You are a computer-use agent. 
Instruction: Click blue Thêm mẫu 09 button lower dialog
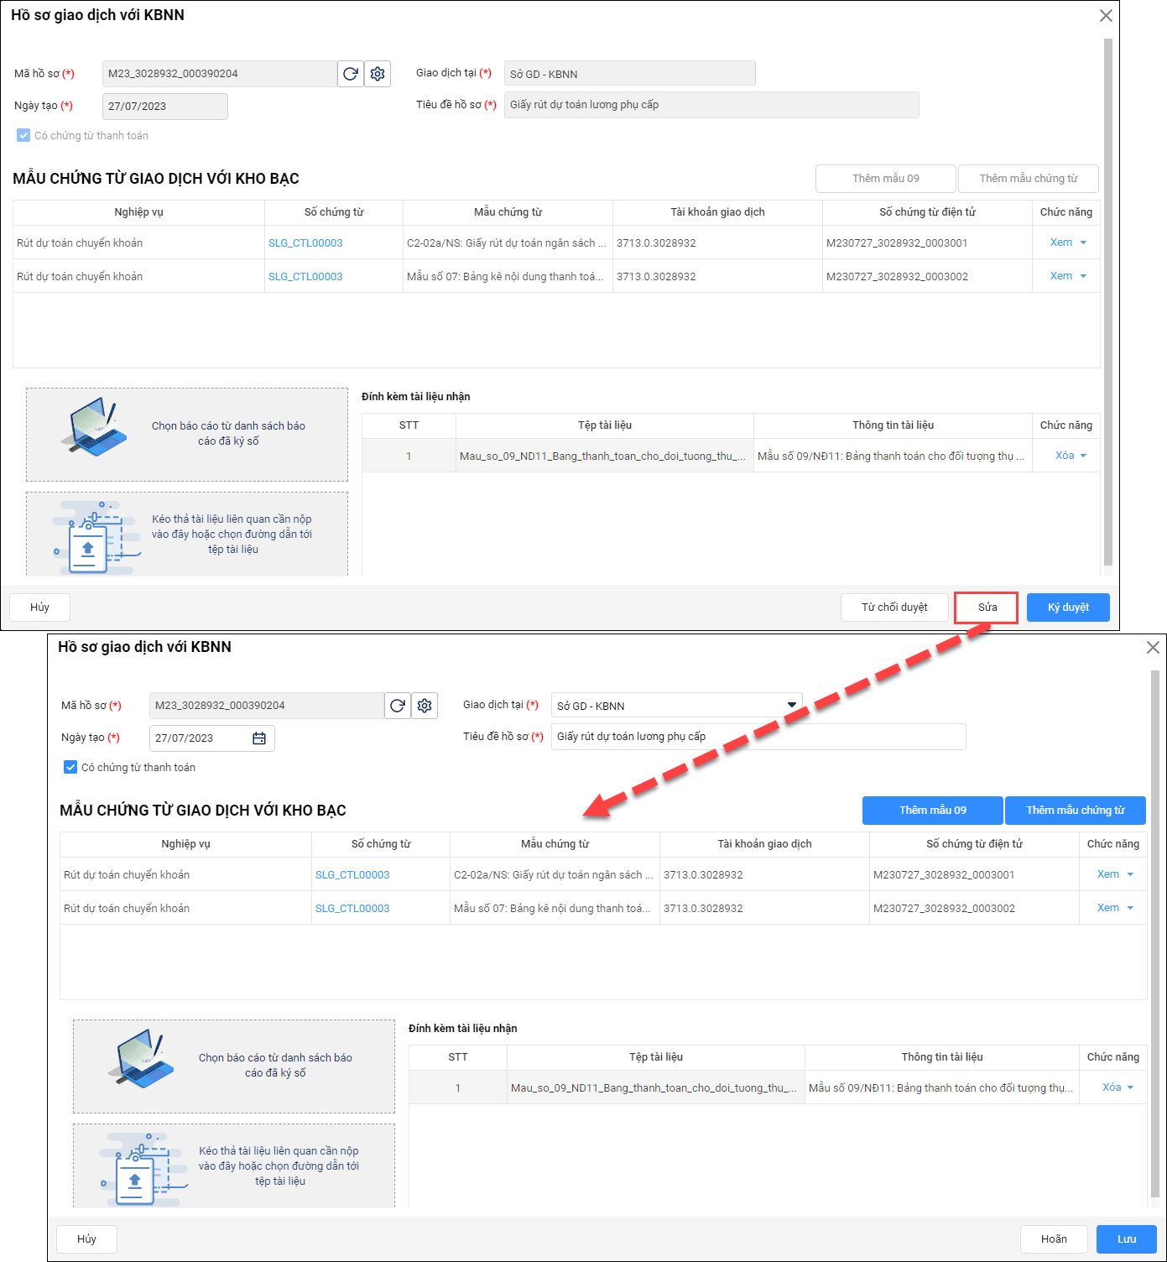(x=933, y=811)
